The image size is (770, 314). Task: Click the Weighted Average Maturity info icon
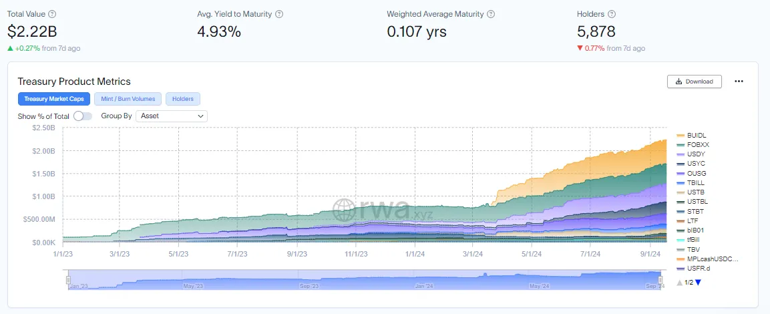(491, 14)
